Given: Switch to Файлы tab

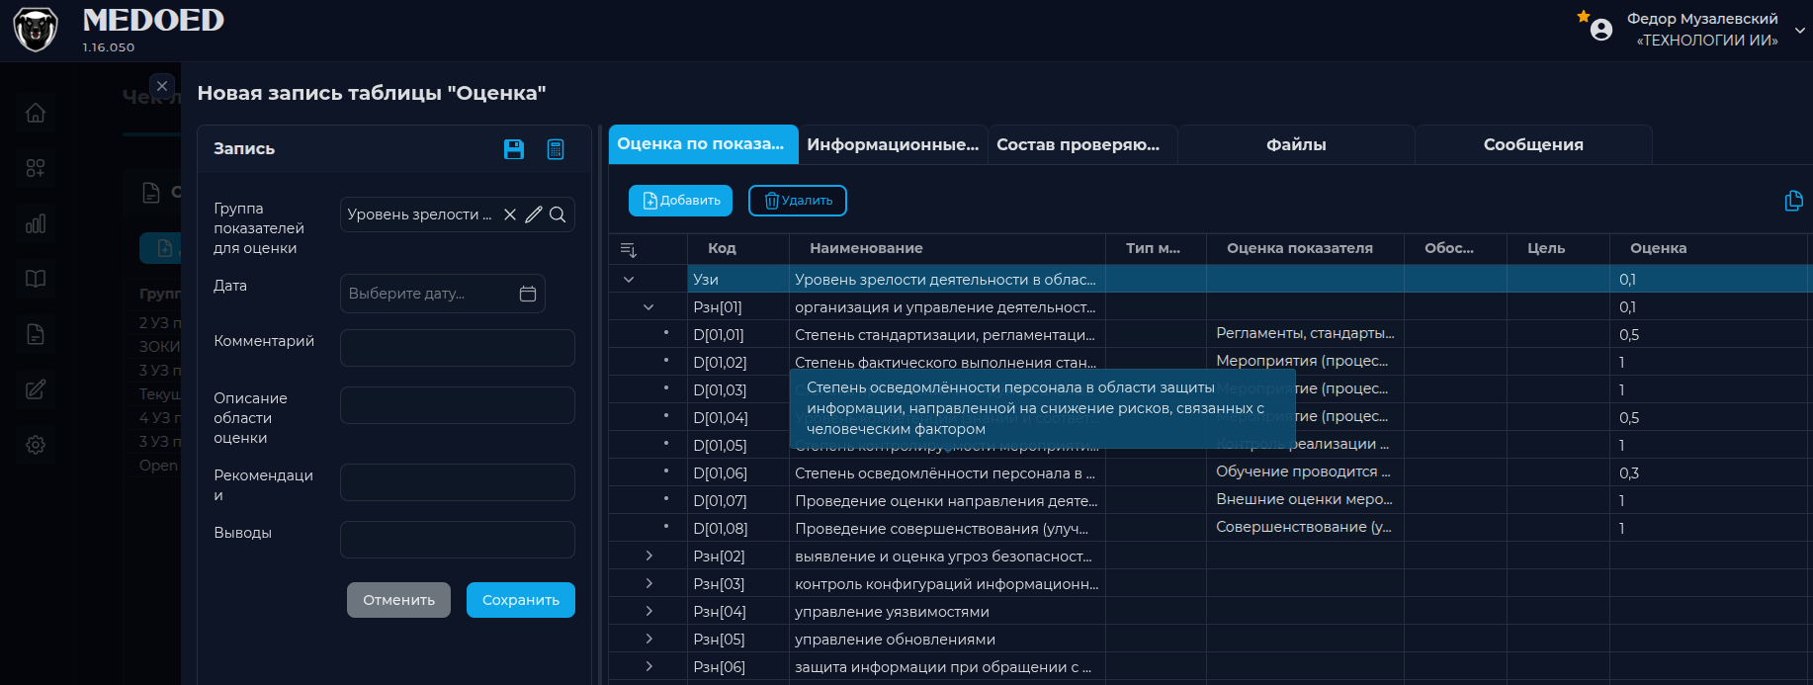Looking at the screenshot, I should pos(1296,144).
